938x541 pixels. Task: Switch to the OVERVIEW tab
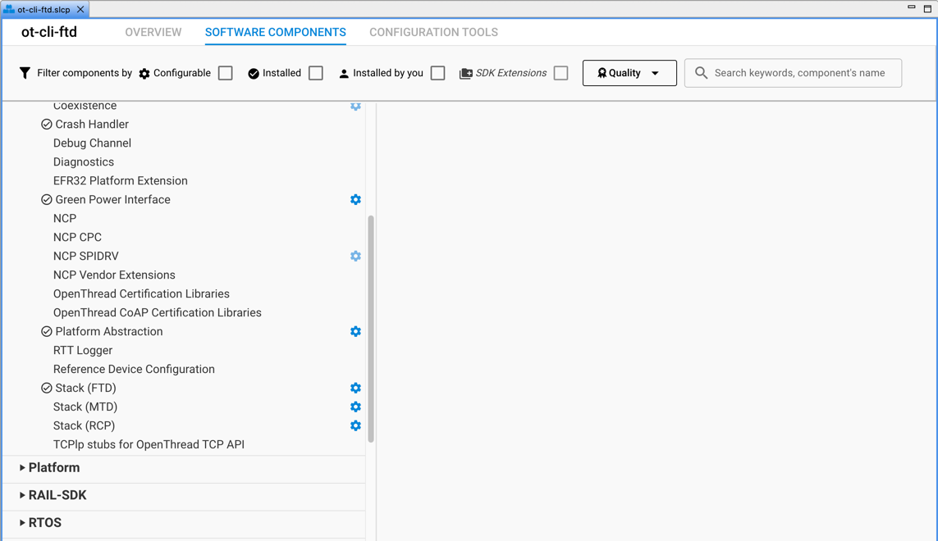[153, 33]
